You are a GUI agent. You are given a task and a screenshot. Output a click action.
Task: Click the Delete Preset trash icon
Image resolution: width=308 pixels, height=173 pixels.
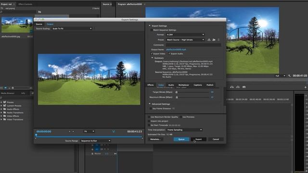click(218, 40)
